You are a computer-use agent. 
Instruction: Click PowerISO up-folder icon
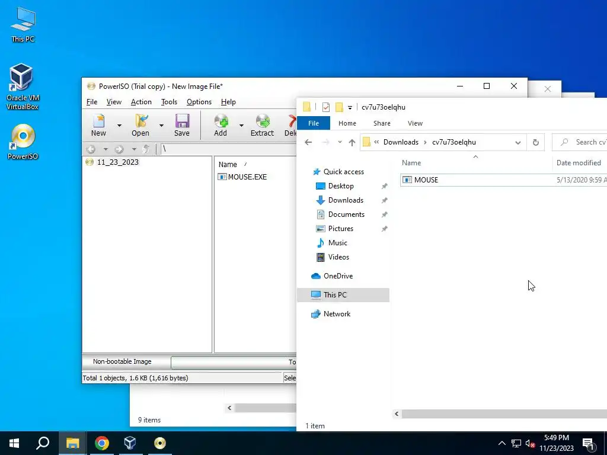click(x=146, y=149)
